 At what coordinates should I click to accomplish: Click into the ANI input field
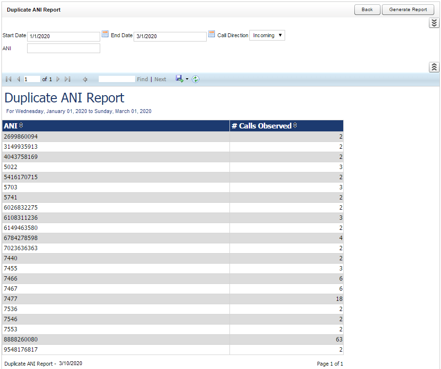click(63, 48)
